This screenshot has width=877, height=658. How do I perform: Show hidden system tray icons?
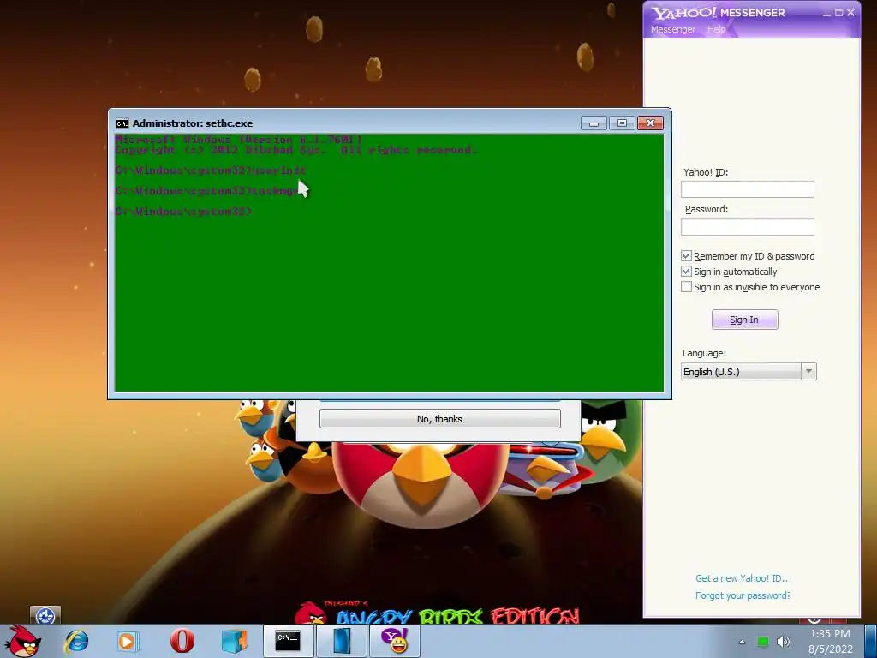[742, 642]
